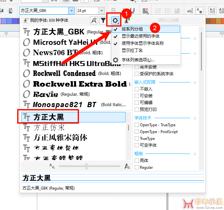Viewport: 224px width, 210px height.
Task: Click the text frame formatting icon
Action: pos(212,11)
